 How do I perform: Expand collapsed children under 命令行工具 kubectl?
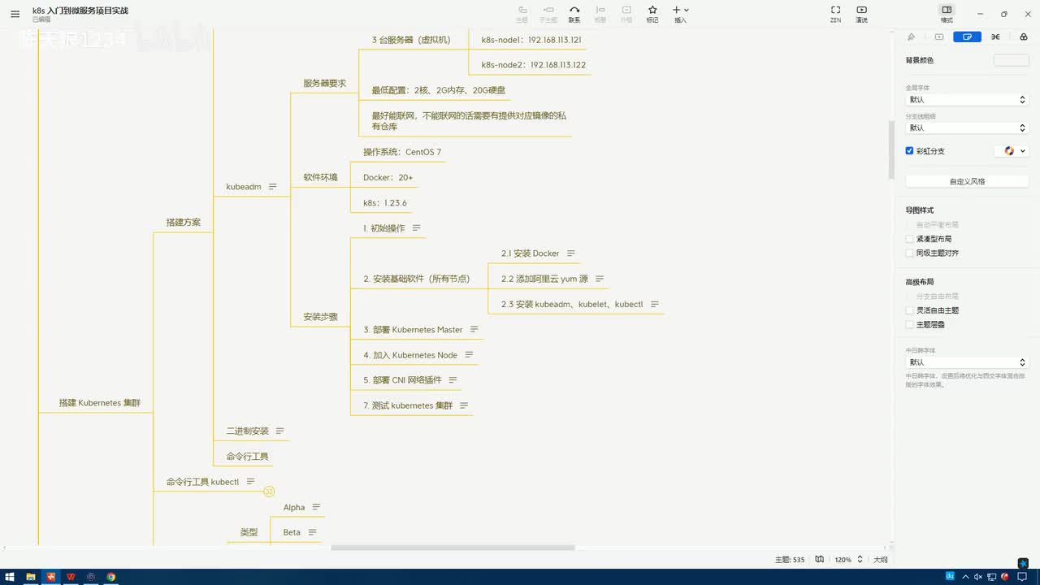pos(269,492)
